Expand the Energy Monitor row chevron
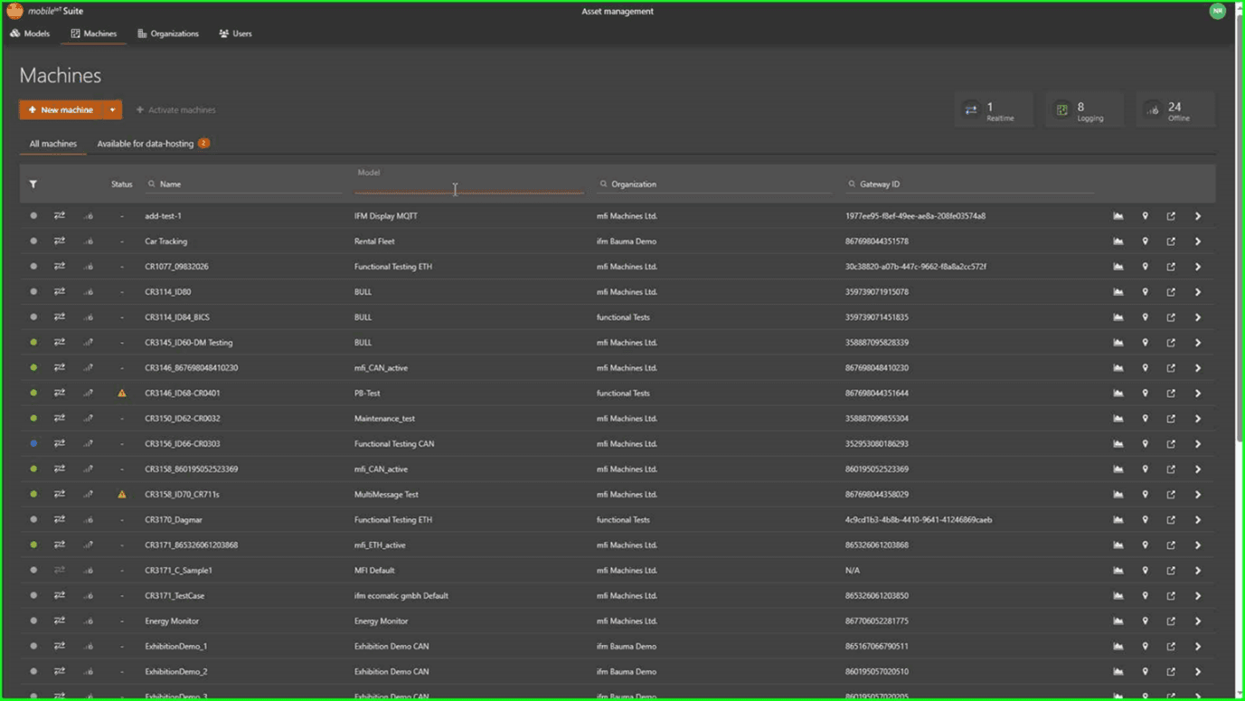This screenshot has width=1245, height=701. tap(1198, 621)
